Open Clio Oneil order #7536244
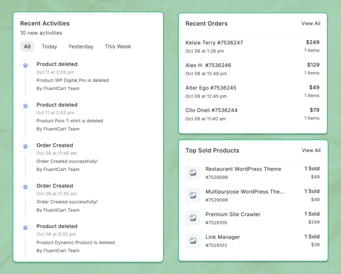Image resolution: width=341 pixels, height=274 pixels. (x=211, y=110)
